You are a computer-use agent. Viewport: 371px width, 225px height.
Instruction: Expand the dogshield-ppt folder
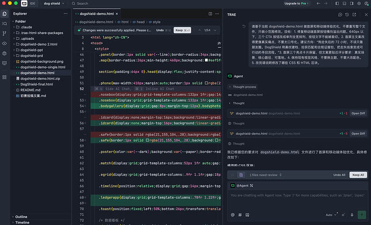[14, 50]
